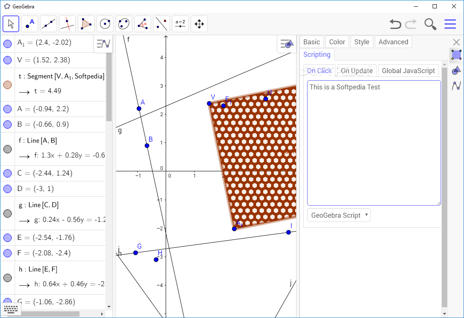This screenshot has height=318, width=464.
Task: Toggle visibility of point V
Action: [x=8, y=60]
